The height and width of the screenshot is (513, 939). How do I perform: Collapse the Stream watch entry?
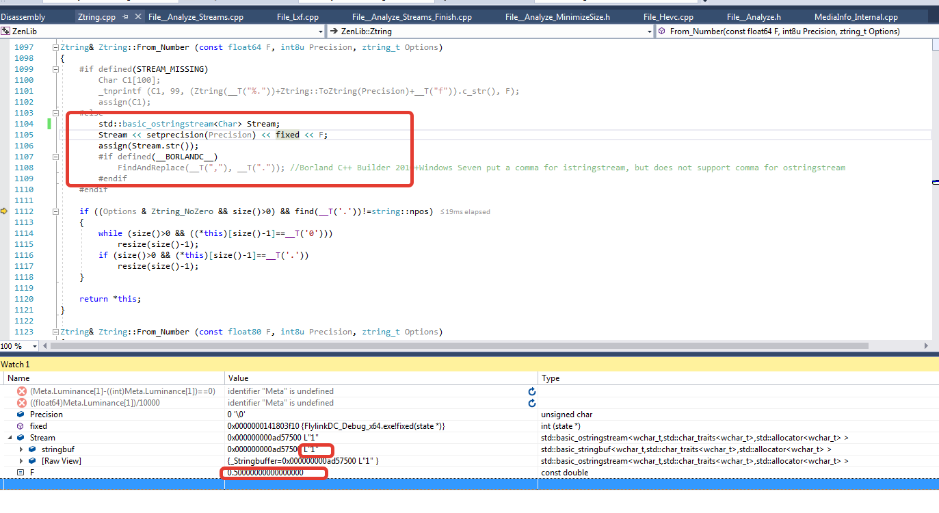tap(10, 438)
